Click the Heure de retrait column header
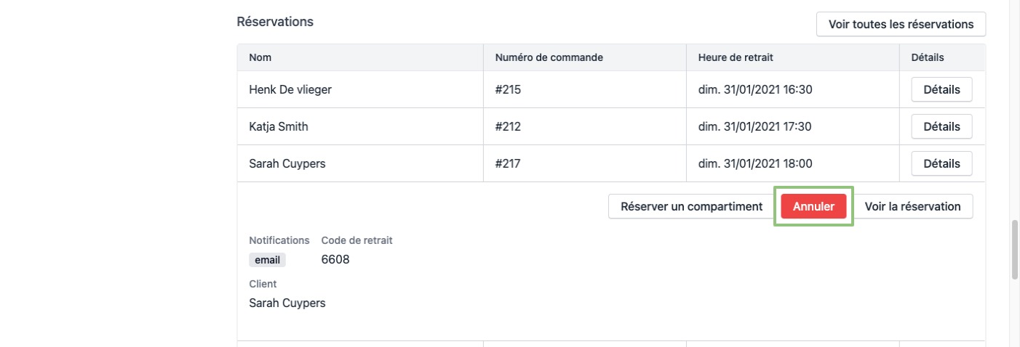 click(740, 57)
